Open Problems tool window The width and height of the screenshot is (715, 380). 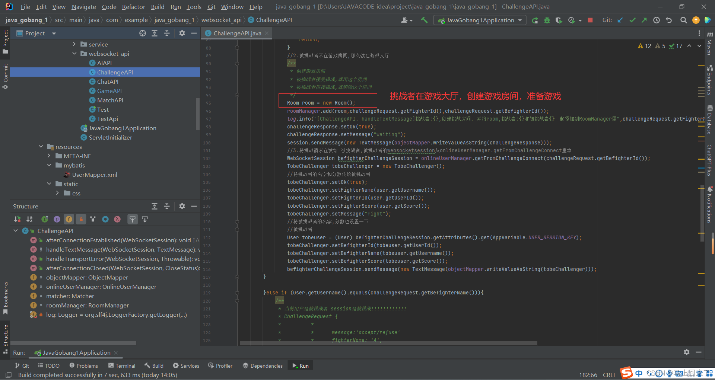pos(84,366)
